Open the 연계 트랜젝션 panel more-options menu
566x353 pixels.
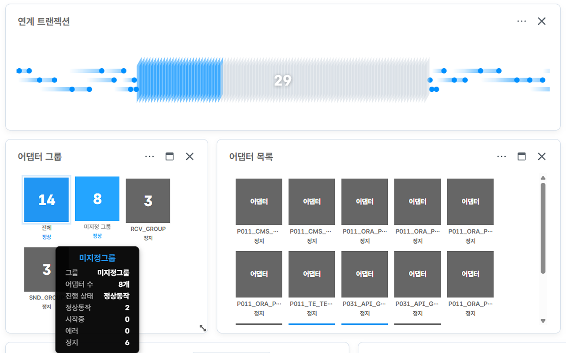[x=521, y=21]
